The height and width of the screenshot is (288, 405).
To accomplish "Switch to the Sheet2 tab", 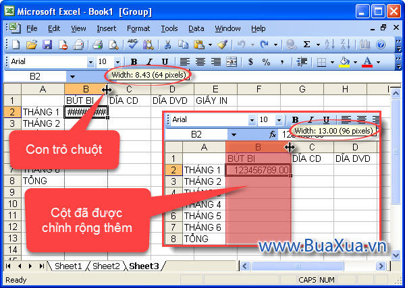I will tap(106, 266).
